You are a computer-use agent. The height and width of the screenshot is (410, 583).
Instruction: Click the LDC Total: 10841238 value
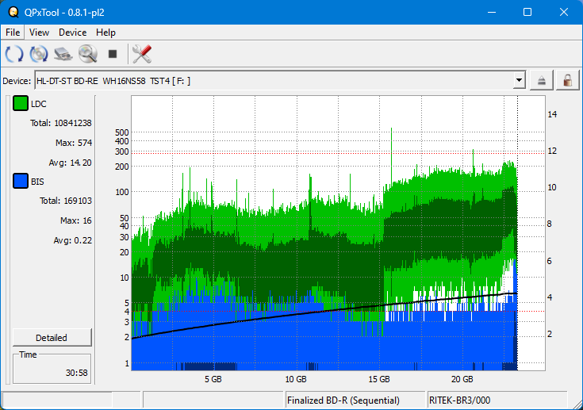tap(60, 123)
